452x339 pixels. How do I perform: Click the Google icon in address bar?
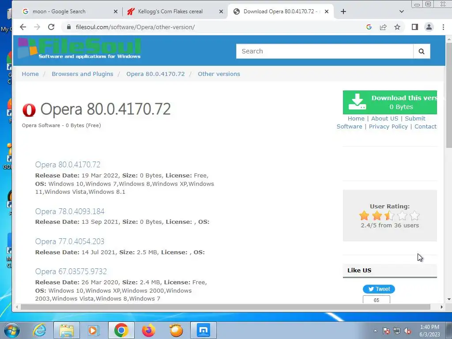(x=369, y=27)
